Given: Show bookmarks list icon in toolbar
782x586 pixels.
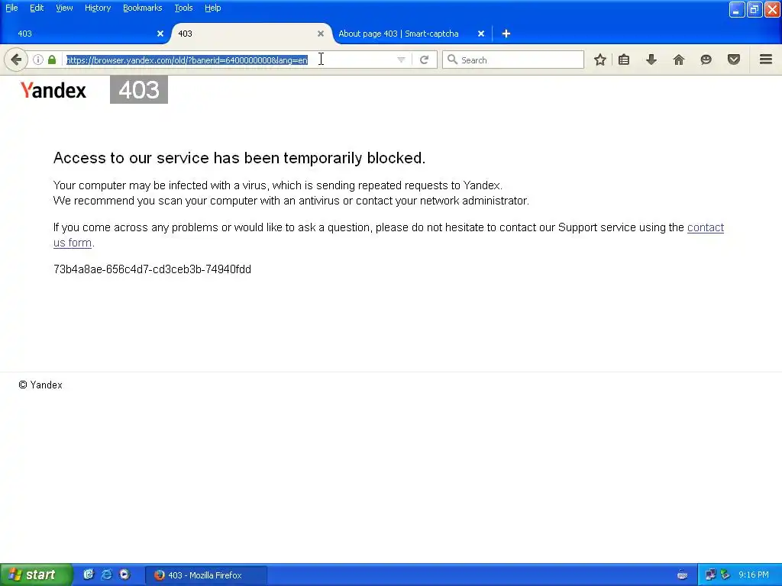Looking at the screenshot, I should coord(624,60).
